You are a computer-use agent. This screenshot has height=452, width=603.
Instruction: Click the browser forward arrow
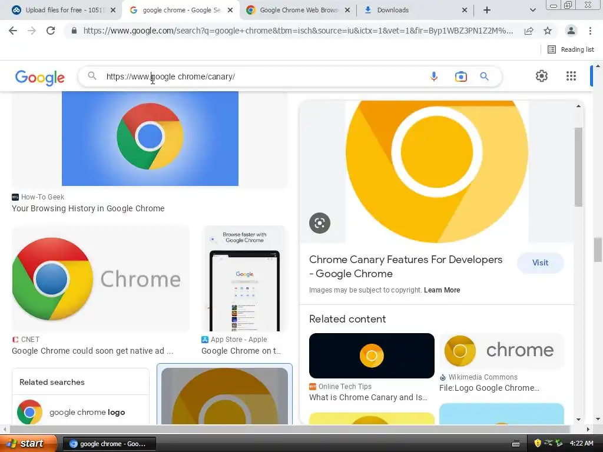tap(32, 31)
